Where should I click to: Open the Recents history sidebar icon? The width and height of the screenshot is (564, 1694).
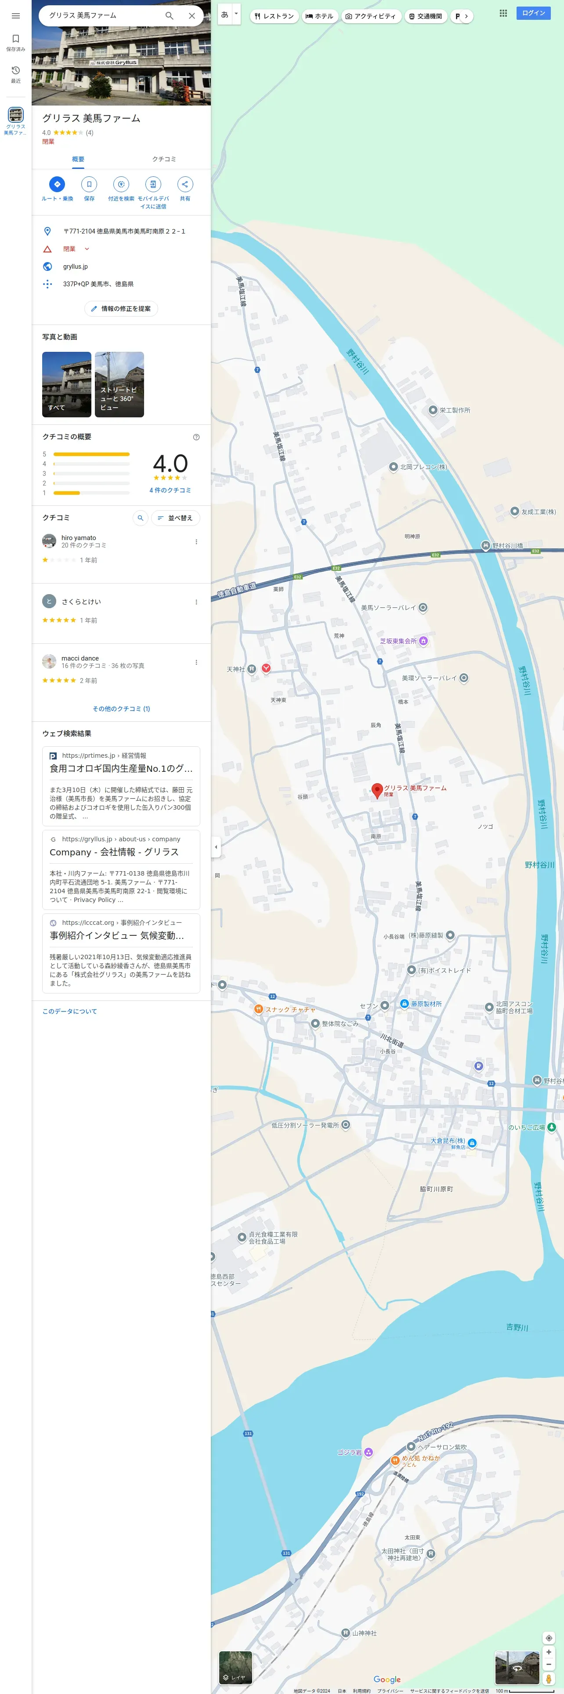(16, 73)
